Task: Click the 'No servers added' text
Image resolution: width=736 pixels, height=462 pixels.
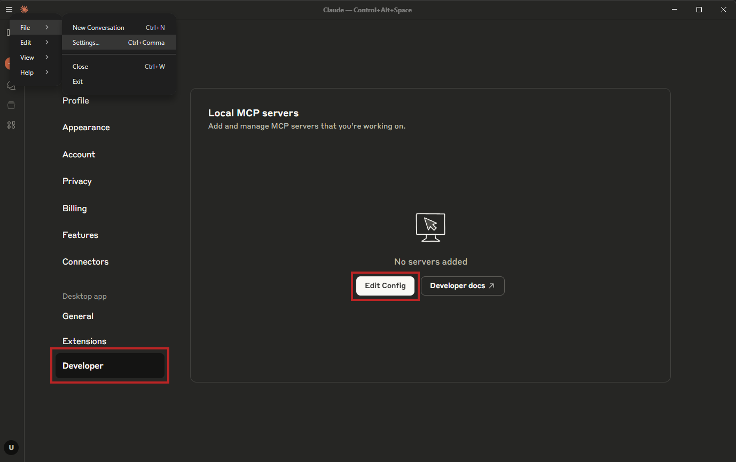Action: point(430,261)
